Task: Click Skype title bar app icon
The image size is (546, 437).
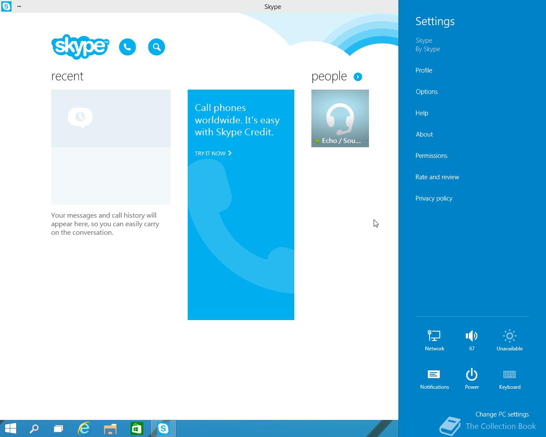Action: click(x=6, y=6)
